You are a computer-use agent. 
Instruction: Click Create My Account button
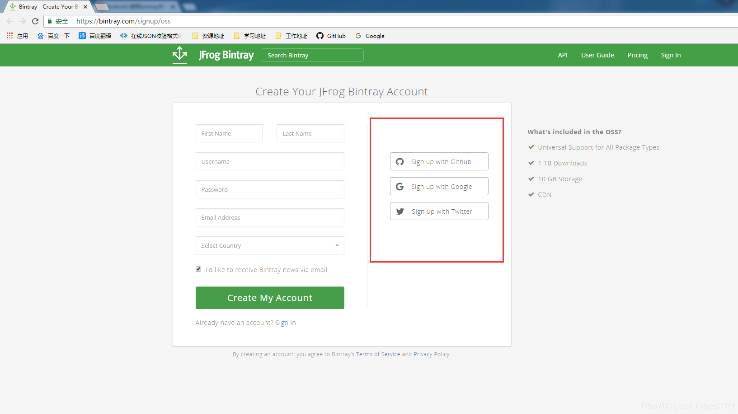(270, 298)
